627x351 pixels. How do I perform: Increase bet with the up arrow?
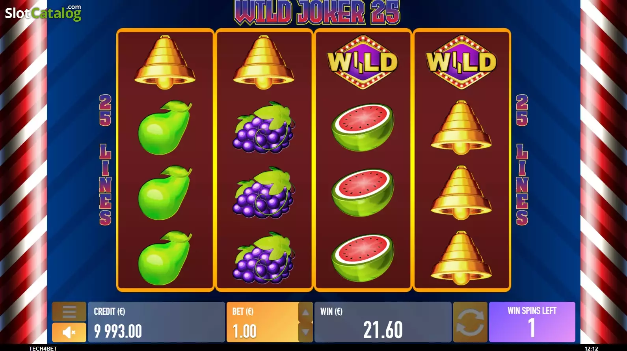[305, 312]
